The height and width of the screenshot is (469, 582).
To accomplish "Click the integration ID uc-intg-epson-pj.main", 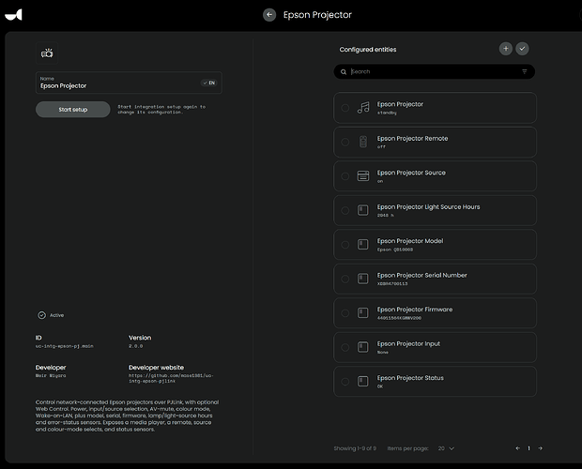I will click(64, 346).
